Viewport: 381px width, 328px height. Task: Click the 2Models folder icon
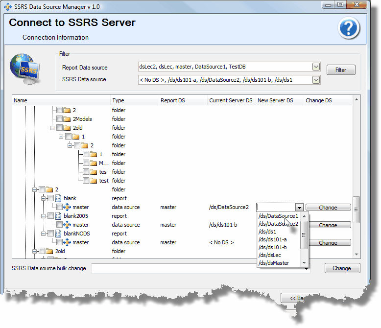point(67,119)
